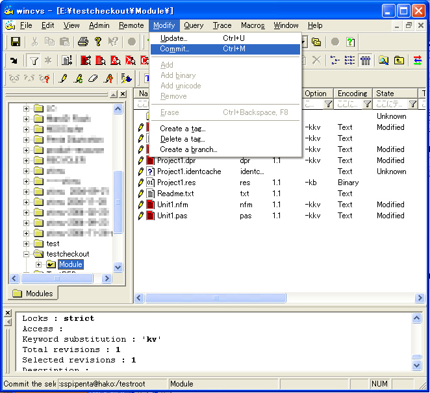Toggle the funnel filter toolbar button
Viewport: 430px width, 393px height.
pos(34,60)
